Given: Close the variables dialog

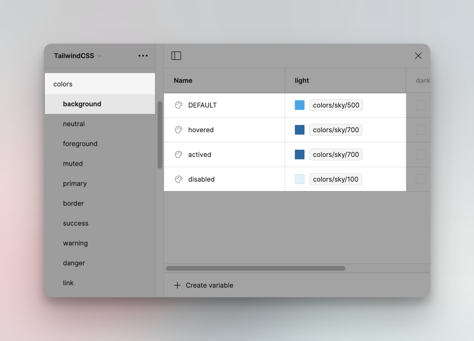Looking at the screenshot, I should (x=418, y=56).
